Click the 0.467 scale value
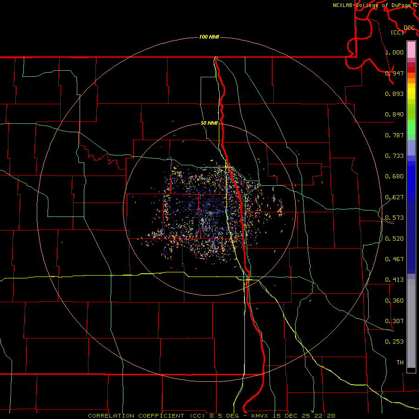Screen dimensions: 419x419 click(x=394, y=259)
